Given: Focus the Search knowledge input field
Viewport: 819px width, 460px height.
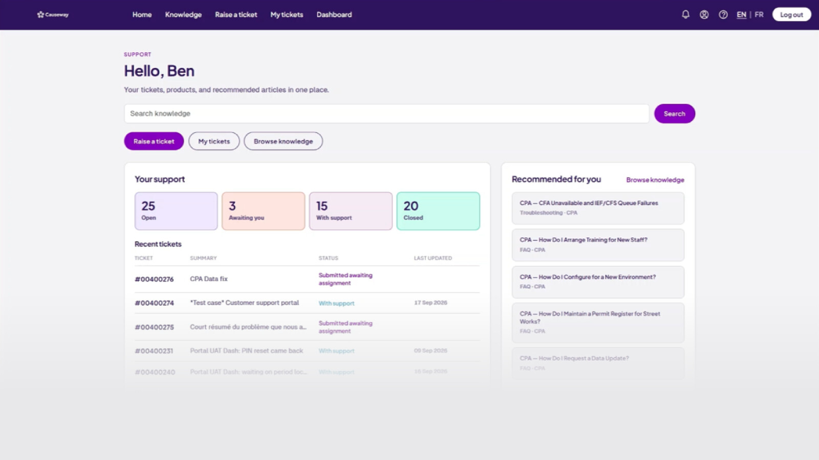Looking at the screenshot, I should [x=386, y=113].
